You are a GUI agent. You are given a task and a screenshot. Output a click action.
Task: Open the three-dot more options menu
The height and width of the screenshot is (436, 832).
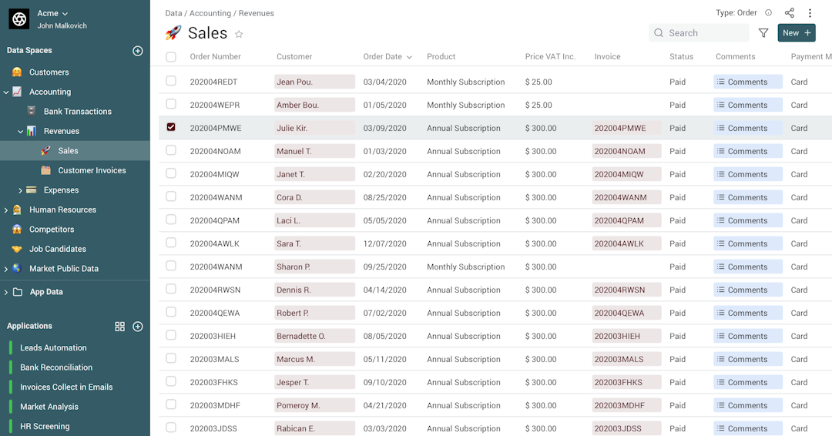[810, 13]
